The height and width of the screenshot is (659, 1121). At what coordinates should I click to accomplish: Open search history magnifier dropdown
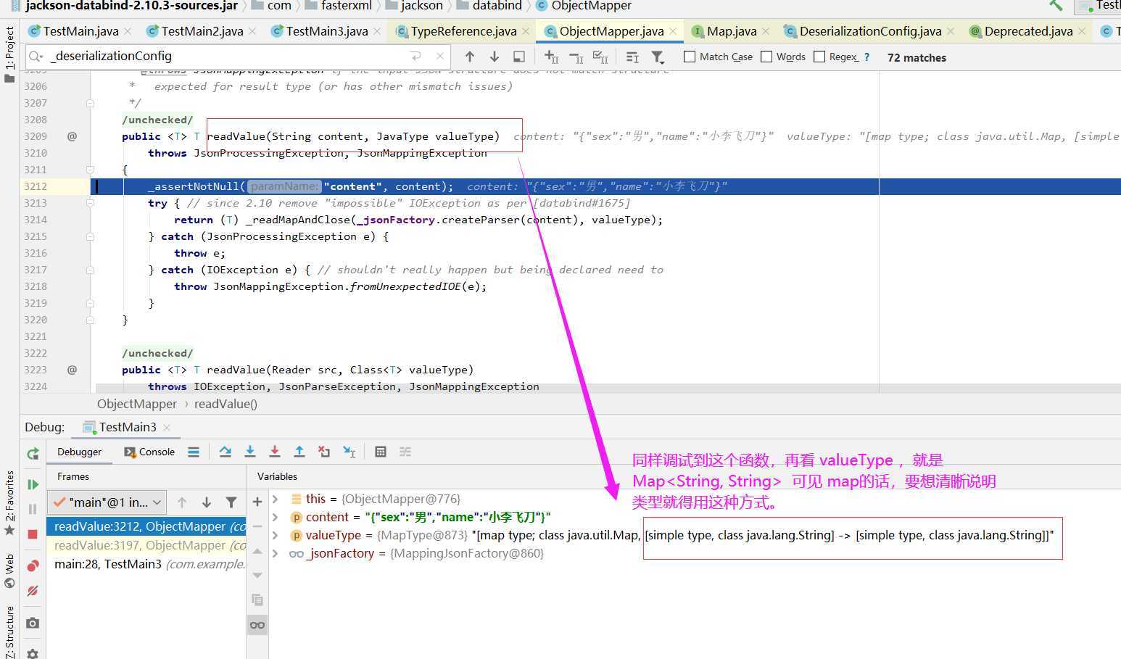click(36, 56)
